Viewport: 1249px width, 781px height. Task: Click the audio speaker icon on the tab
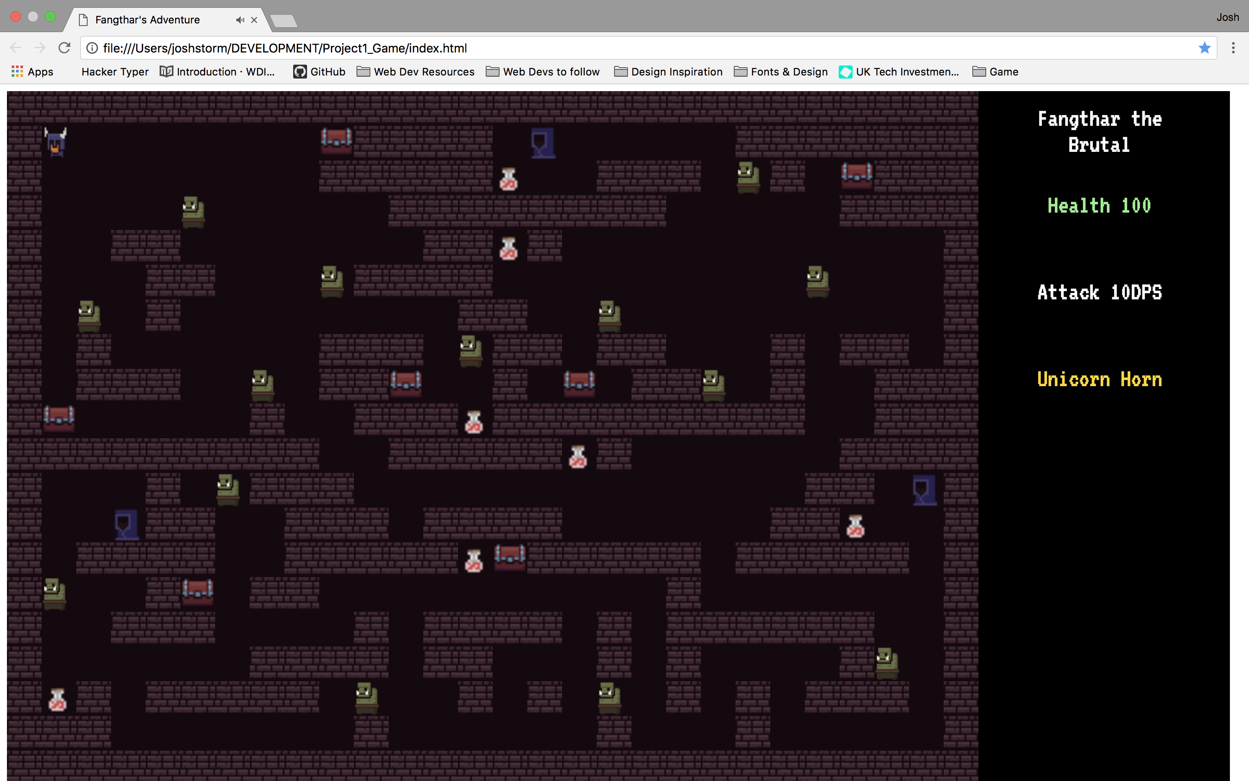click(x=239, y=20)
